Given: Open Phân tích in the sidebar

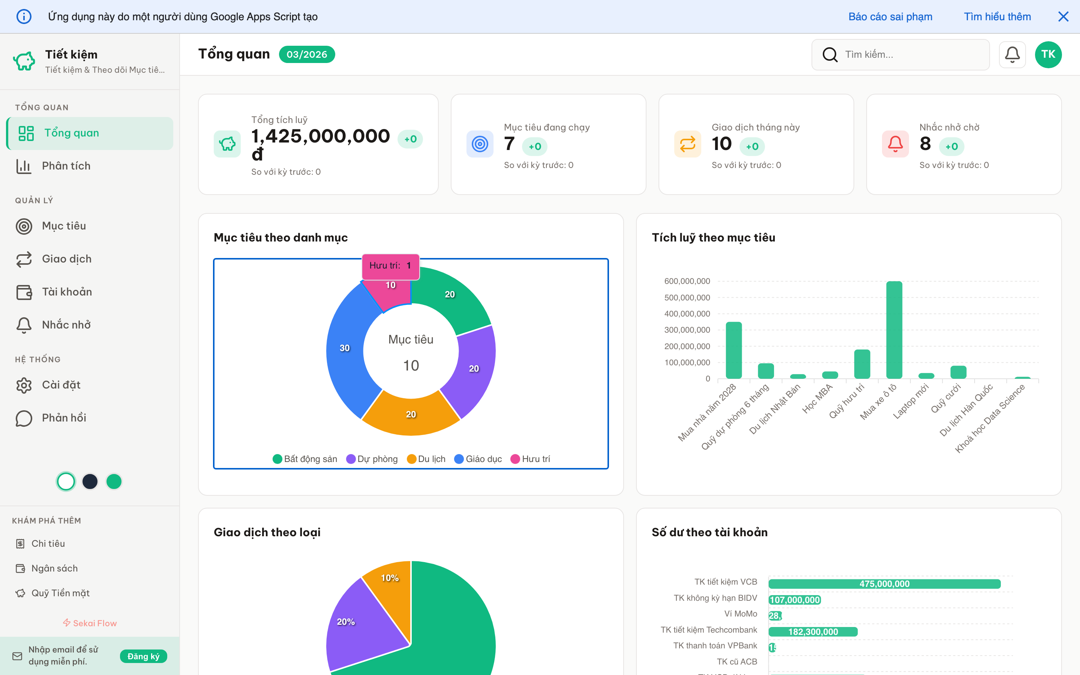Looking at the screenshot, I should [66, 166].
